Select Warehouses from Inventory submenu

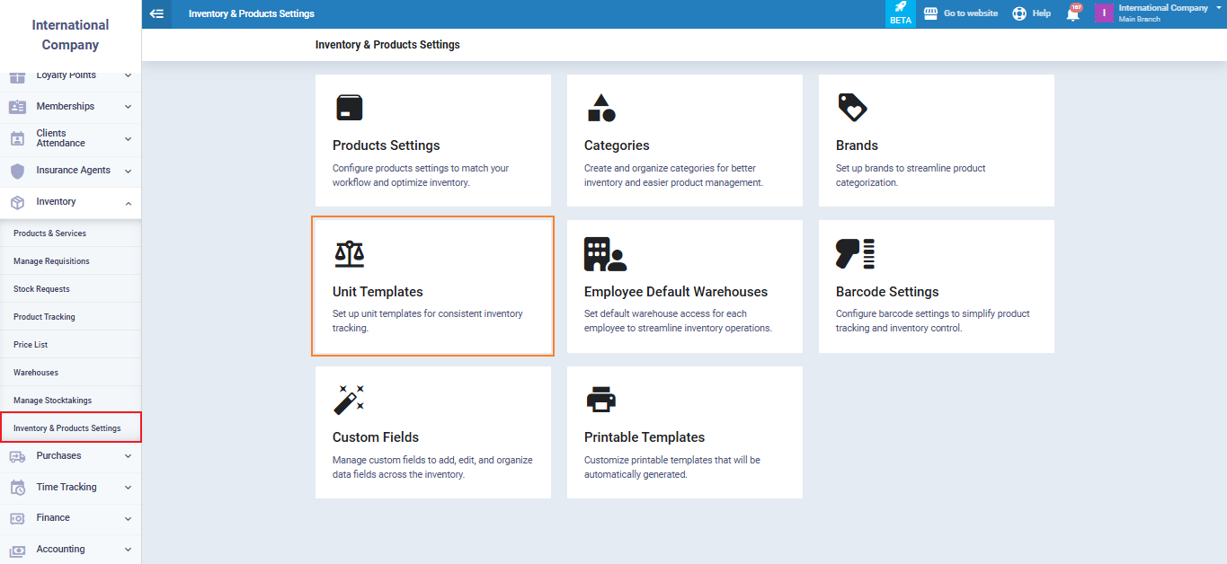(36, 373)
